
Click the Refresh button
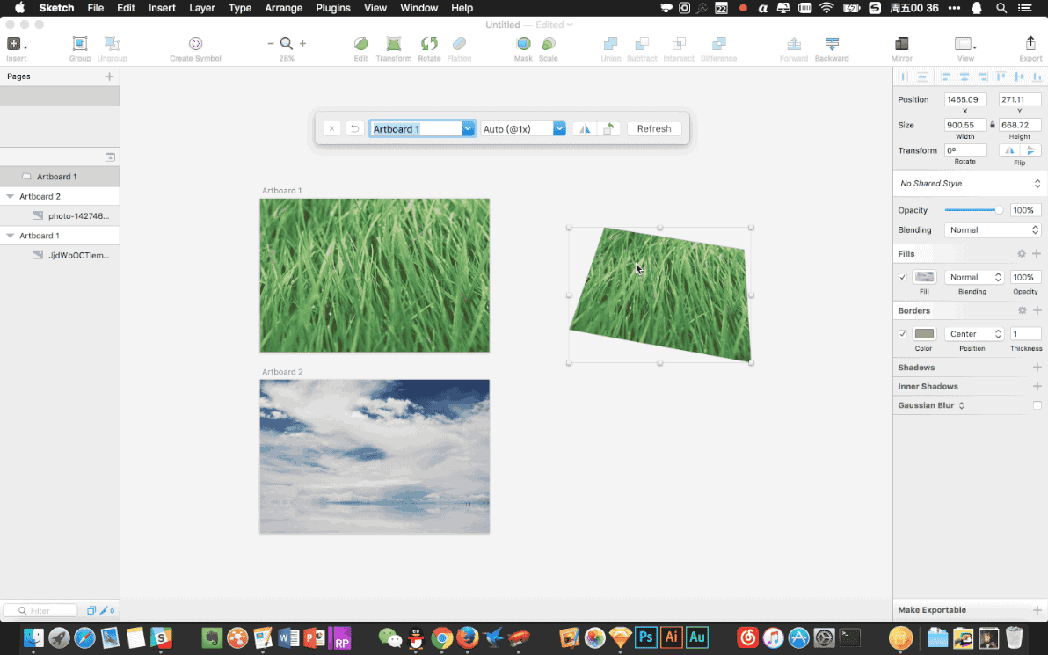[653, 129]
